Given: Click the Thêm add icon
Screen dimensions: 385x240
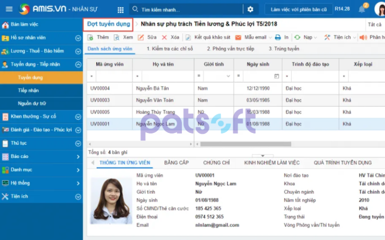Looking at the screenshot, I should tap(90, 37).
